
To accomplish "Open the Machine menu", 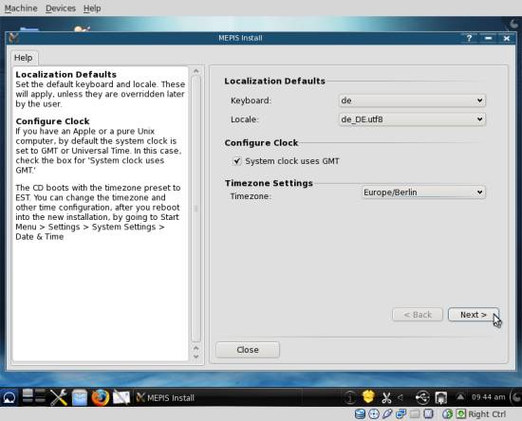I will tap(21, 8).
